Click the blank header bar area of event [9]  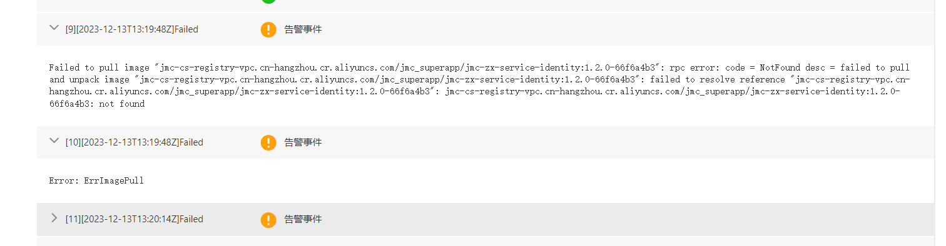pos(626,29)
